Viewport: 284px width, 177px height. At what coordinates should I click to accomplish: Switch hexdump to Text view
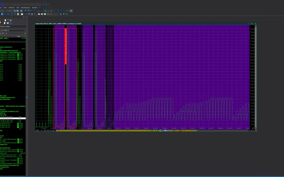[x=37, y=130]
